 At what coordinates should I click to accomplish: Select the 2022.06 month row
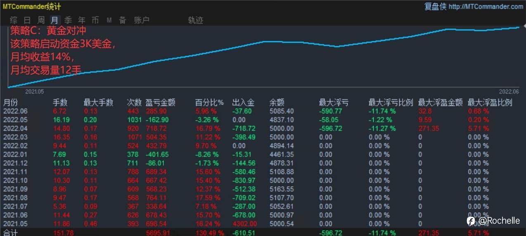[x=263, y=111]
